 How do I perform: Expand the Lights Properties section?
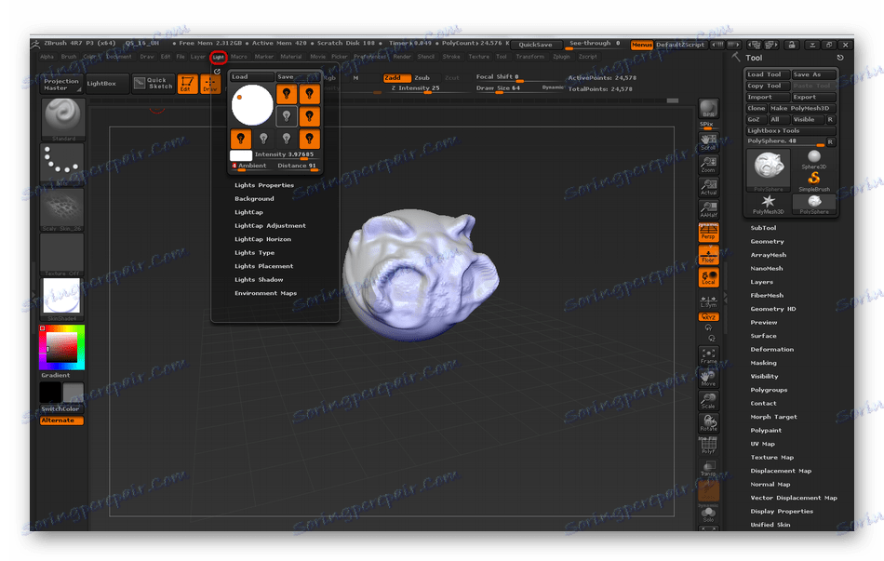point(264,185)
